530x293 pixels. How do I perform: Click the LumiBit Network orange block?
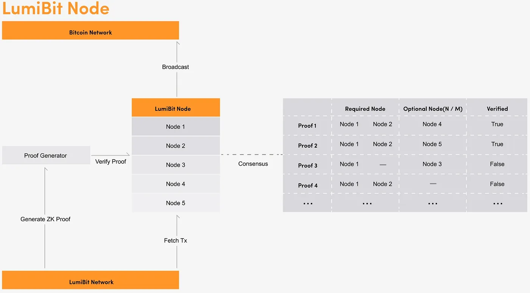90,280
